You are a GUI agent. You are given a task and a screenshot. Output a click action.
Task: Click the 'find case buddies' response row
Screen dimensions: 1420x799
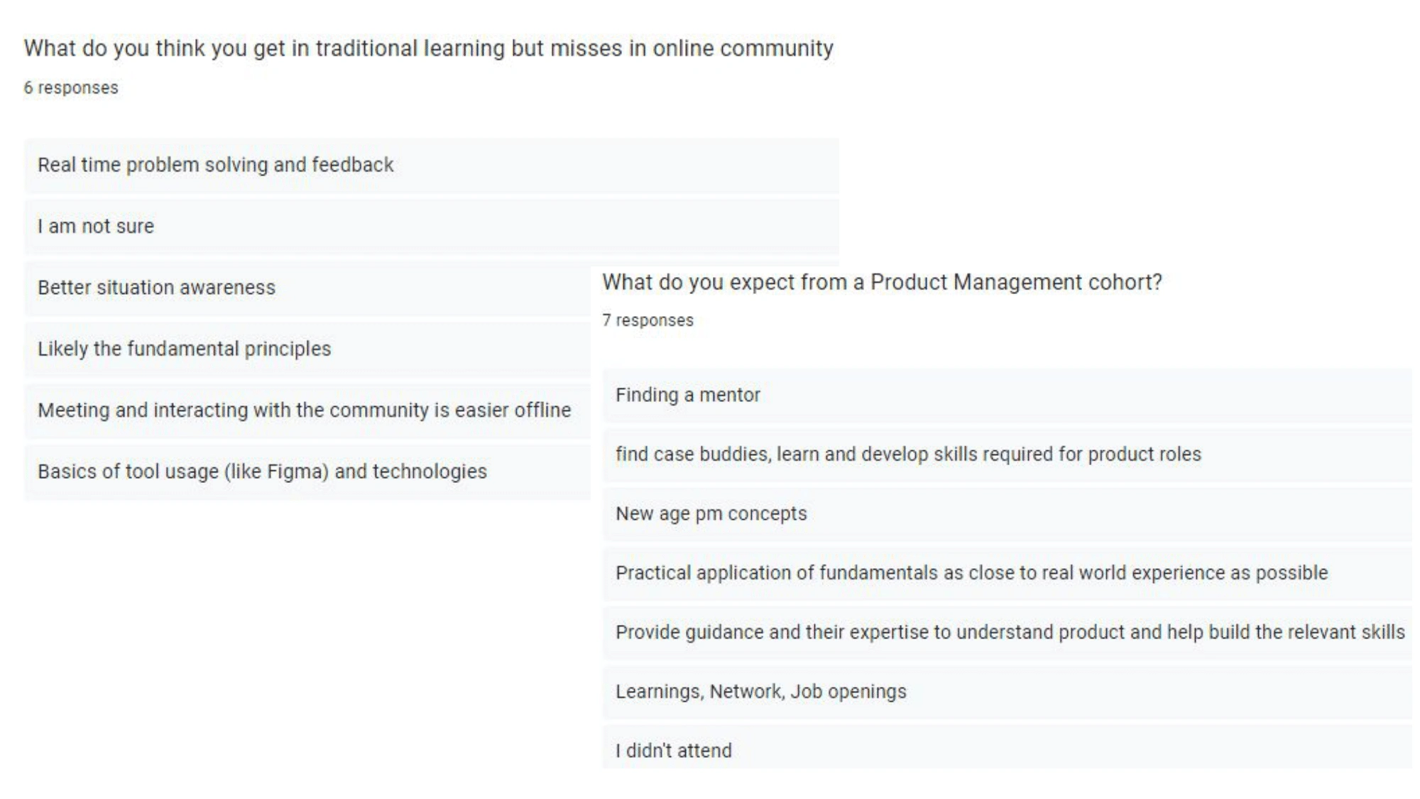[x=1007, y=455]
